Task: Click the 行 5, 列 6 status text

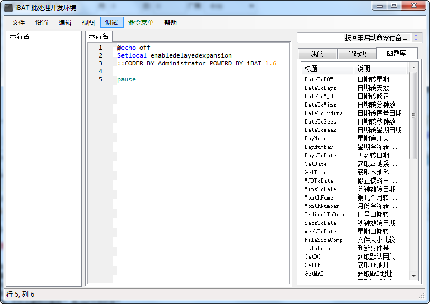Action: (x=20, y=294)
